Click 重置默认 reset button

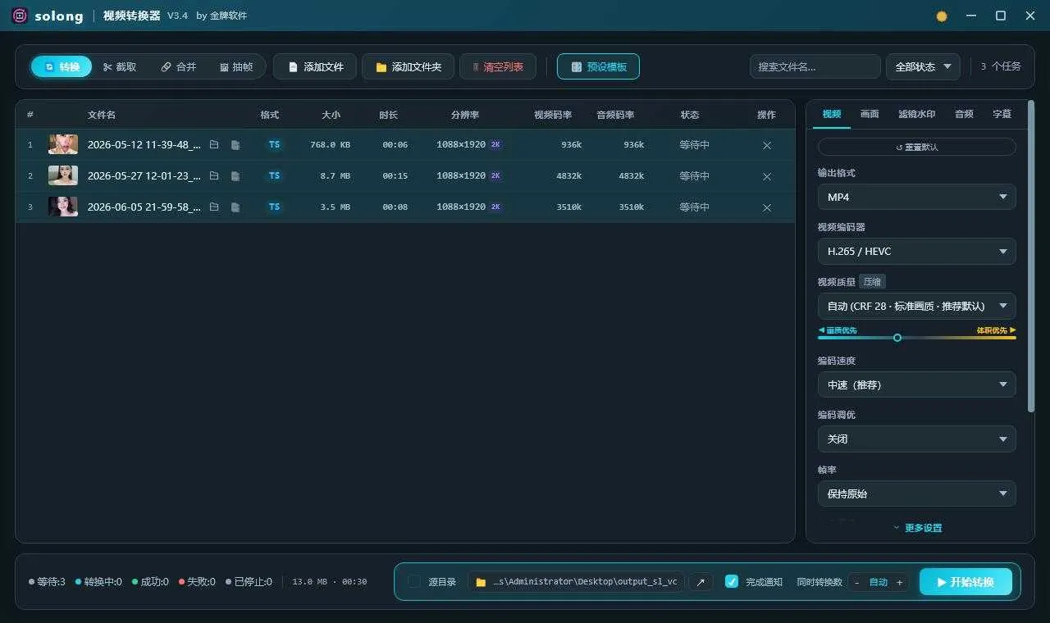[917, 147]
